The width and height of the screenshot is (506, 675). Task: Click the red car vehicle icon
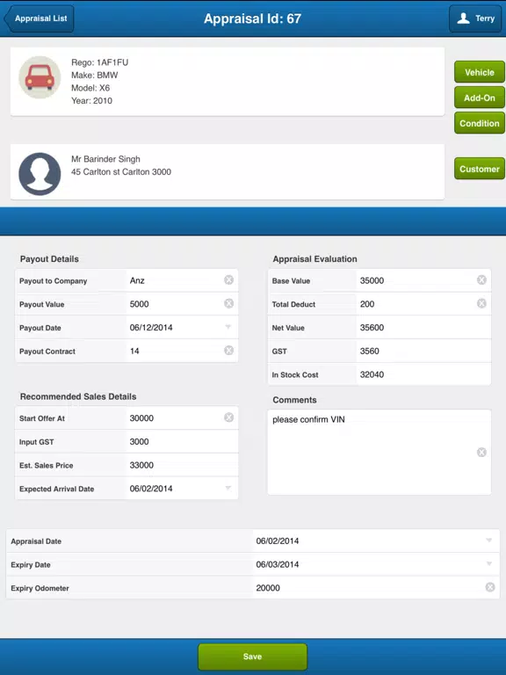40,77
